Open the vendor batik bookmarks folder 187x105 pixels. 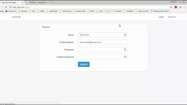(79, 11)
